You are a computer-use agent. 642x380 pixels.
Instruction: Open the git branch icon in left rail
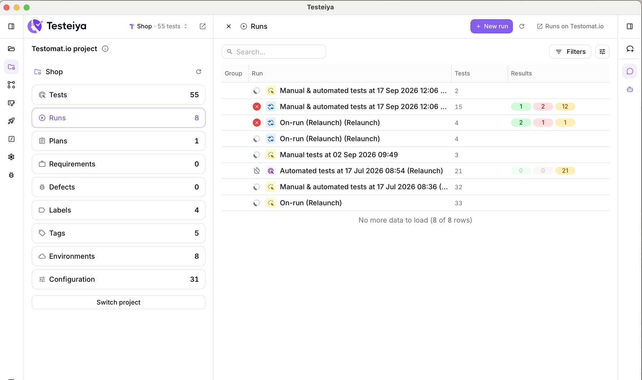pos(11,85)
